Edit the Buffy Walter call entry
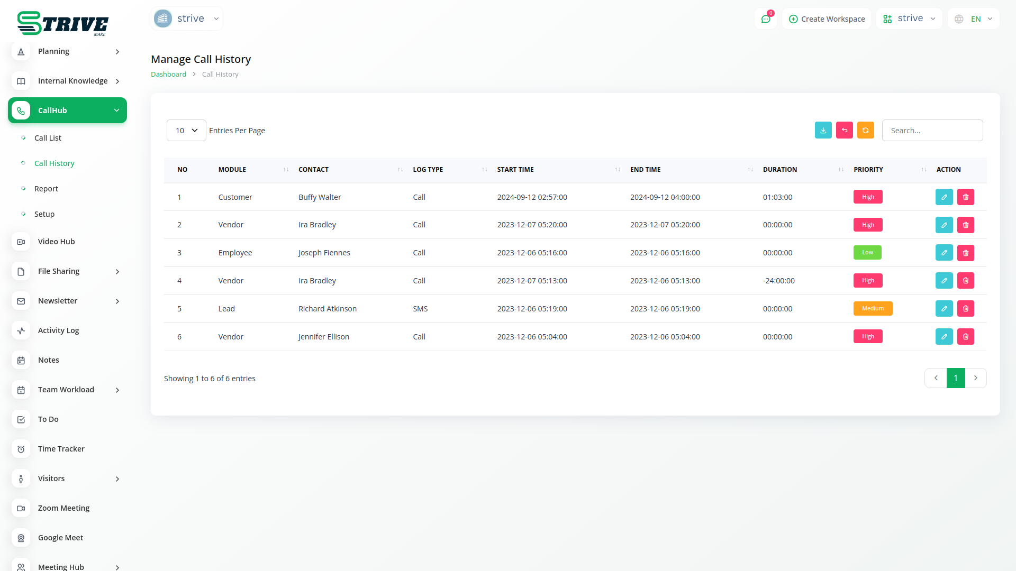The image size is (1016, 571). tap(944, 197)
